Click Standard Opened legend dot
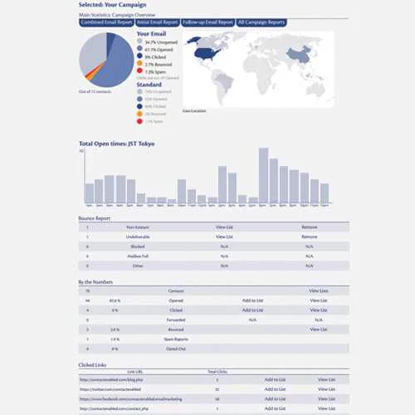 [x=139, y=99]
